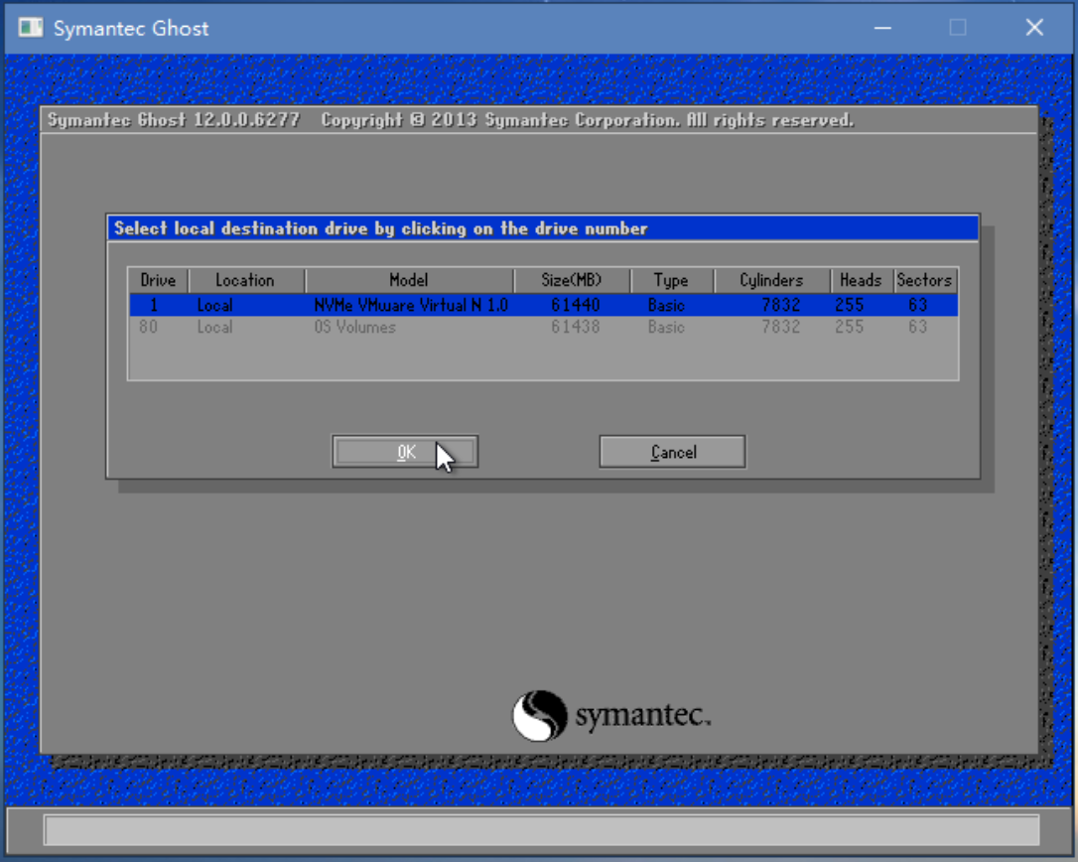Screen dimensions: 1078x862
Task: Click the Cylinders column header
Action: pyautogui.click(x=771, y=280)
